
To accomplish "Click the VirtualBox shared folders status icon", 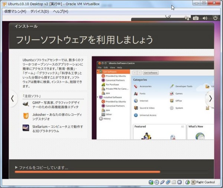I will pos(174,182).
